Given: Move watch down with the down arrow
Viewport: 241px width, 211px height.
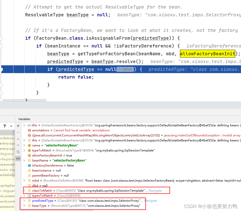Looking at the screenshot, I should click(18, 145).
